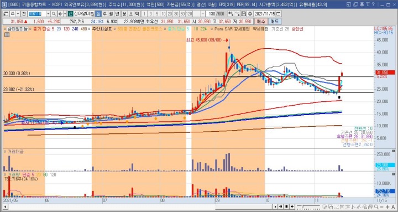The width and height of the screenshot is (398, 212).
Task: Edit the stock code field 006110
Action: coord(37,14)
